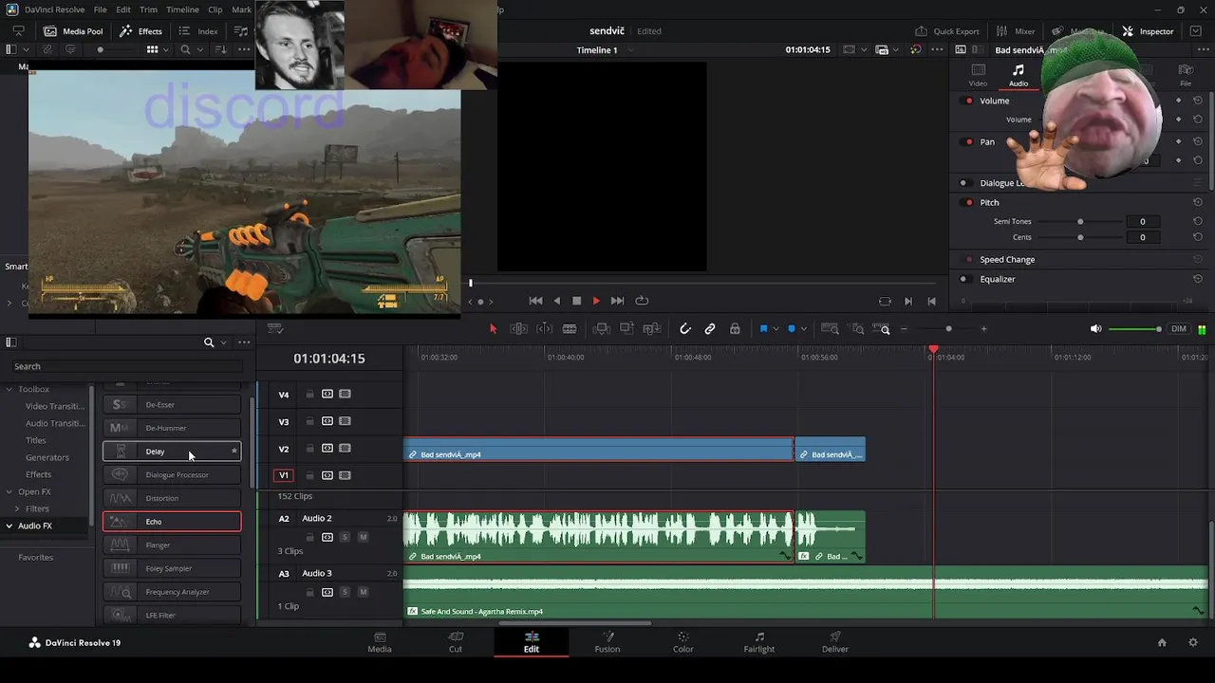Open the Project Manager home icon
The image size is (1215, 683).
(x=1162, y=642)
